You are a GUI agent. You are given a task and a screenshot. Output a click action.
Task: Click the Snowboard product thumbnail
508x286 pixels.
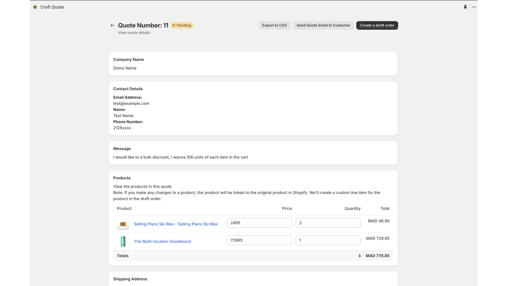coord(123,242)
